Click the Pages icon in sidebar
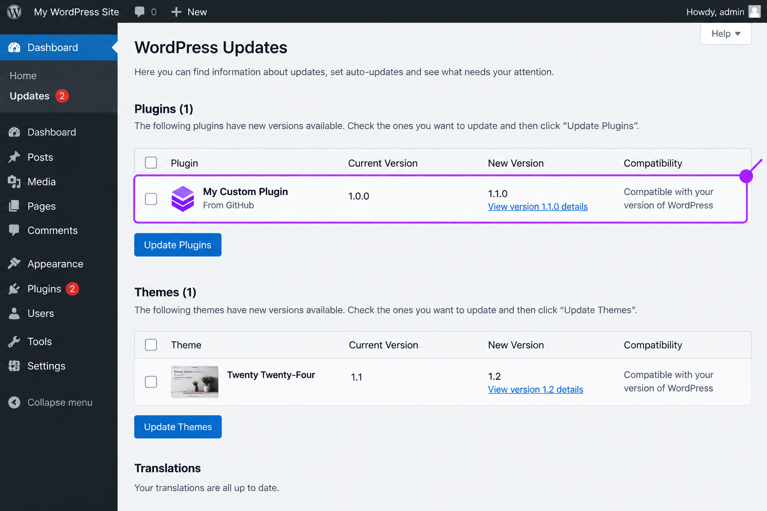Image resolution: width=767 pixels, height=511 pixels. [x=14, y=206]
